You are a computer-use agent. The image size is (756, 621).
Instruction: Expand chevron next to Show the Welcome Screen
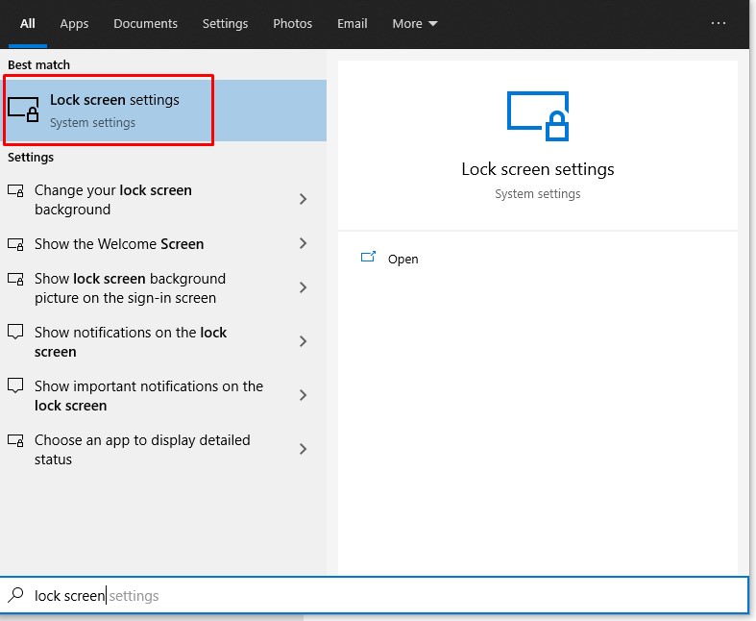303,244
